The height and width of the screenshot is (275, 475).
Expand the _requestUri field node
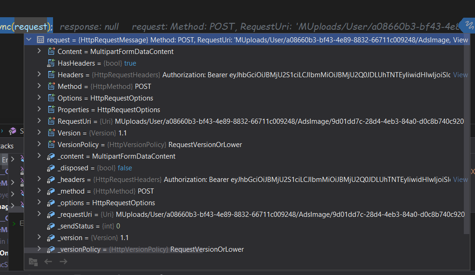39,214
